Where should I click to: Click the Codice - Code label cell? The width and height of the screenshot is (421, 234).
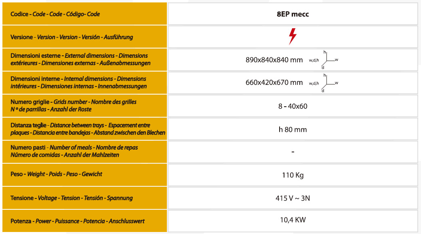[84, 14]
